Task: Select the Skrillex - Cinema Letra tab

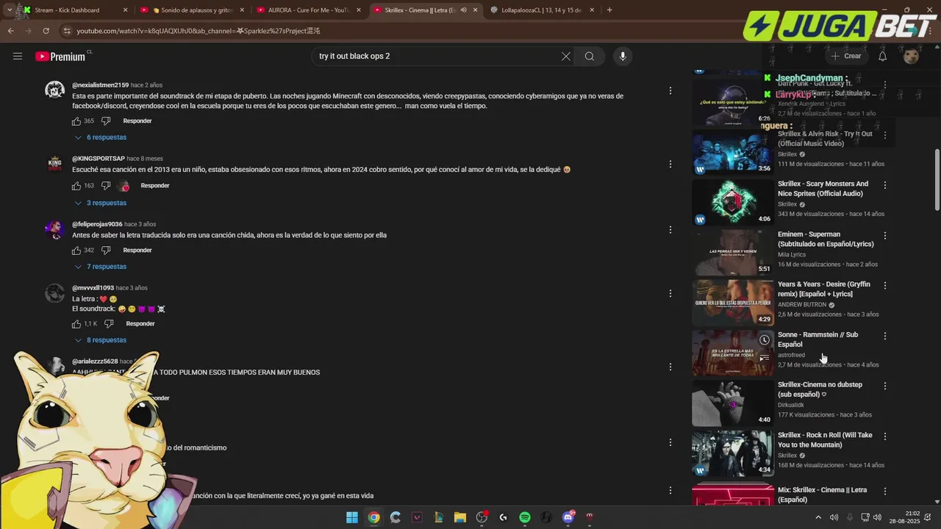Action: point(425,10)
